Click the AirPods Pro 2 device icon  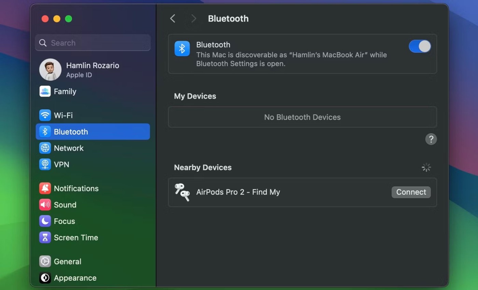(182, 192)
